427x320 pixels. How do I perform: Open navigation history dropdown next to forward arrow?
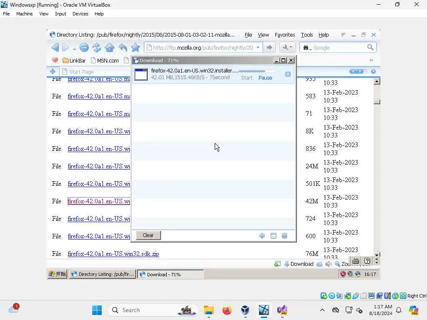tap(74, 49)
